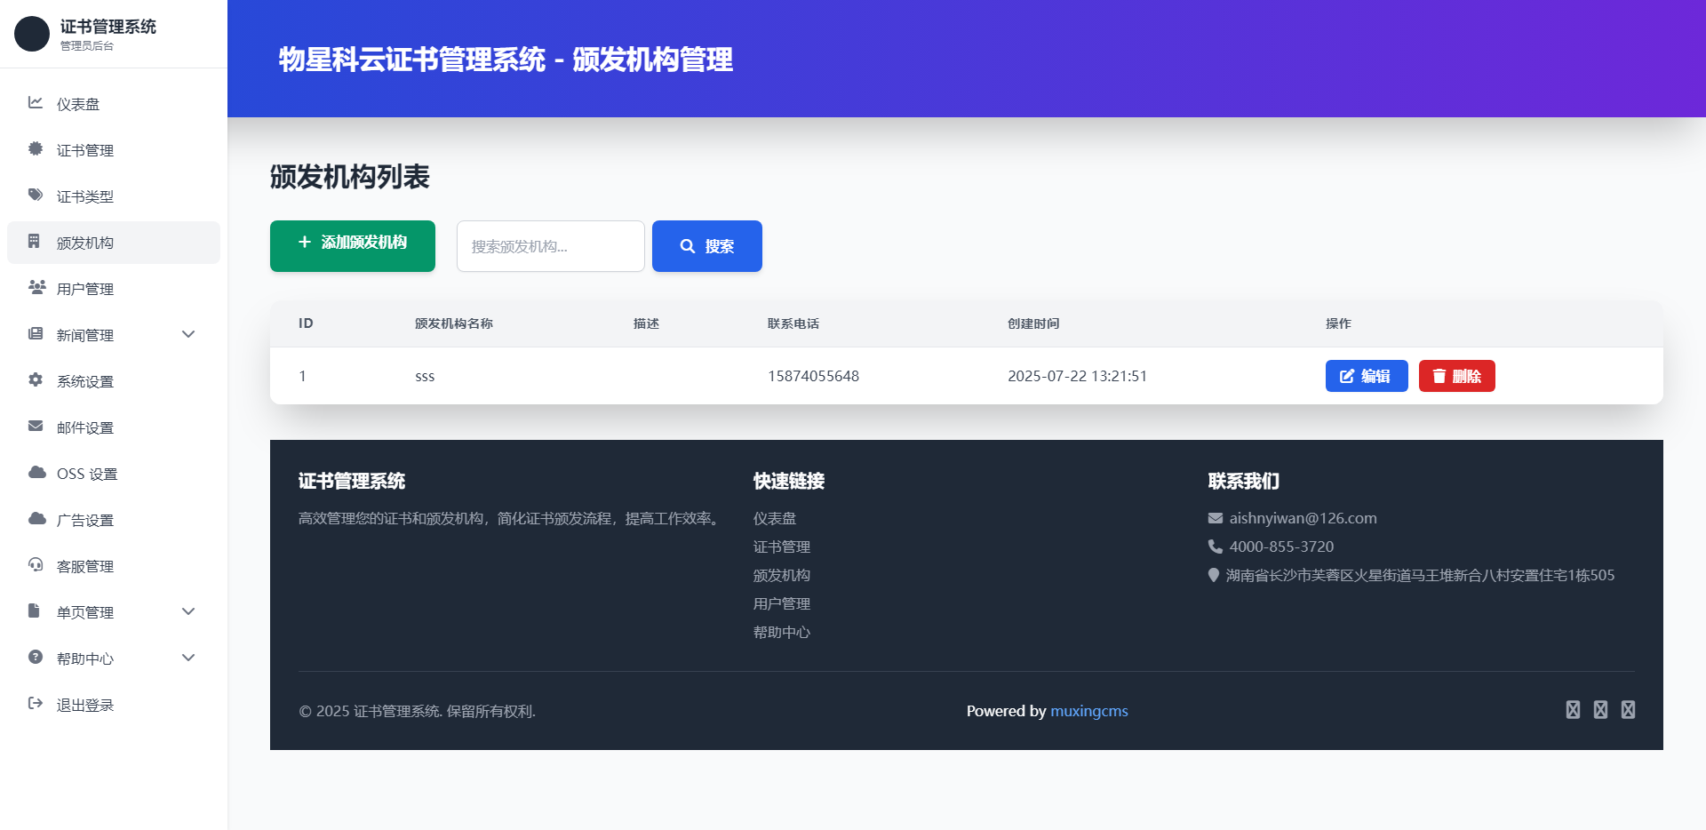Expand the 新闻管理 submenu chevron
Viewport: 1706px width, 830px height.
(188, 334)
